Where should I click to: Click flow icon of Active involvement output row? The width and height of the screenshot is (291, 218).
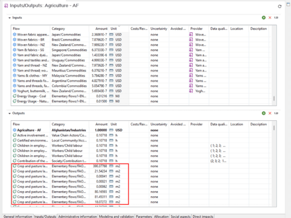pos(14,135)
